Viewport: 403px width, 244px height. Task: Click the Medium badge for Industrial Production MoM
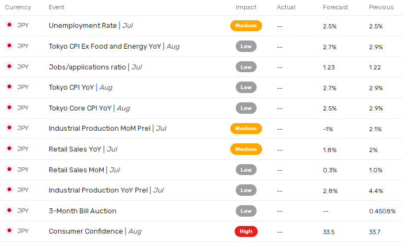click(x=246, y=129)
